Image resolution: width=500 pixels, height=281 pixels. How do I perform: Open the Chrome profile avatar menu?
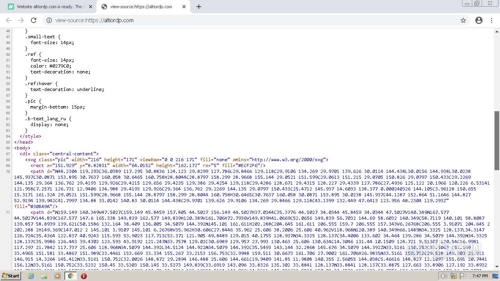pos(479,20)
